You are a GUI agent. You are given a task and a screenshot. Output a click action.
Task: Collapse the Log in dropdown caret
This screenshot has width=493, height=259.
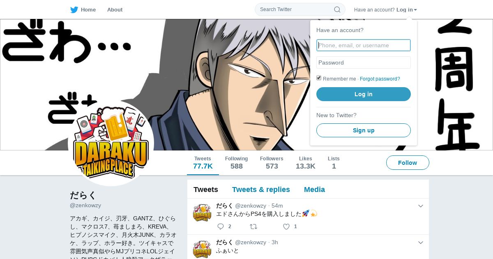pyautogui.click(x=415, y=10)
